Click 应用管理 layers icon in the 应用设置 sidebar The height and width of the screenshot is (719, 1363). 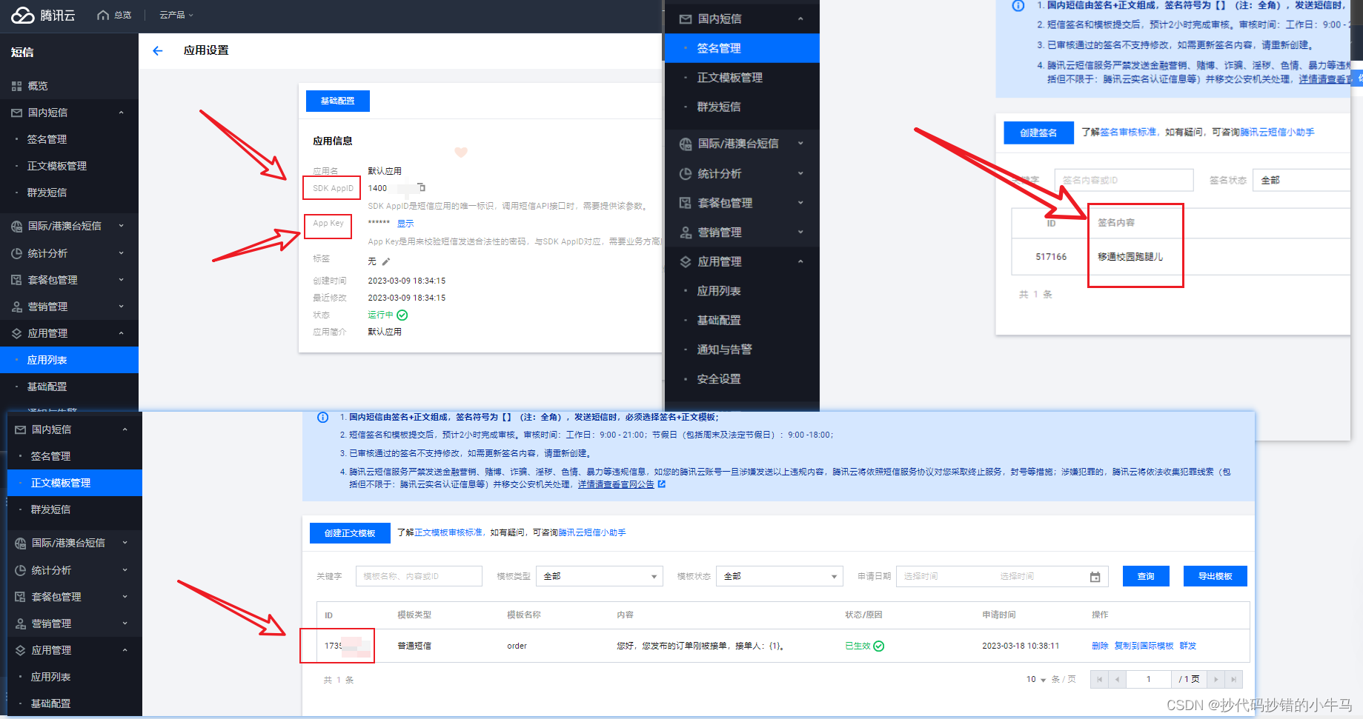click(16, 333)
